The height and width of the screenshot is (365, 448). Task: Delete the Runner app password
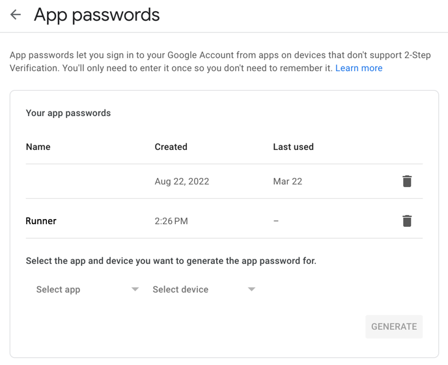point(407,221)
